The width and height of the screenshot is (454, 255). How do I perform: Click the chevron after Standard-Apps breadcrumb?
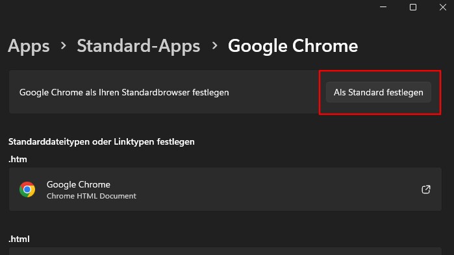click(214, 45)
